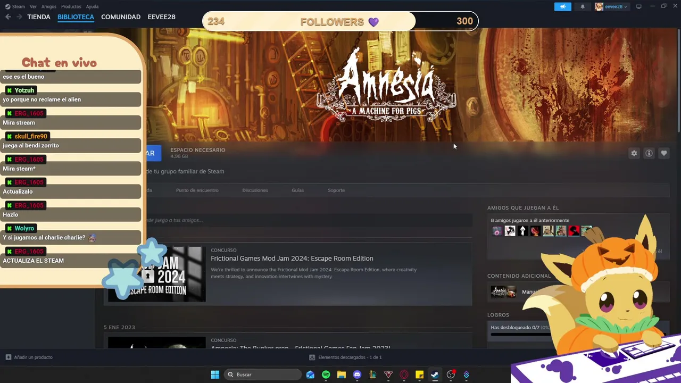The height and width of the screenshot is (383, 681).
Task: Open OBS Studio from the taskbar
Action: pyautogui.click(x=451, y=374)
